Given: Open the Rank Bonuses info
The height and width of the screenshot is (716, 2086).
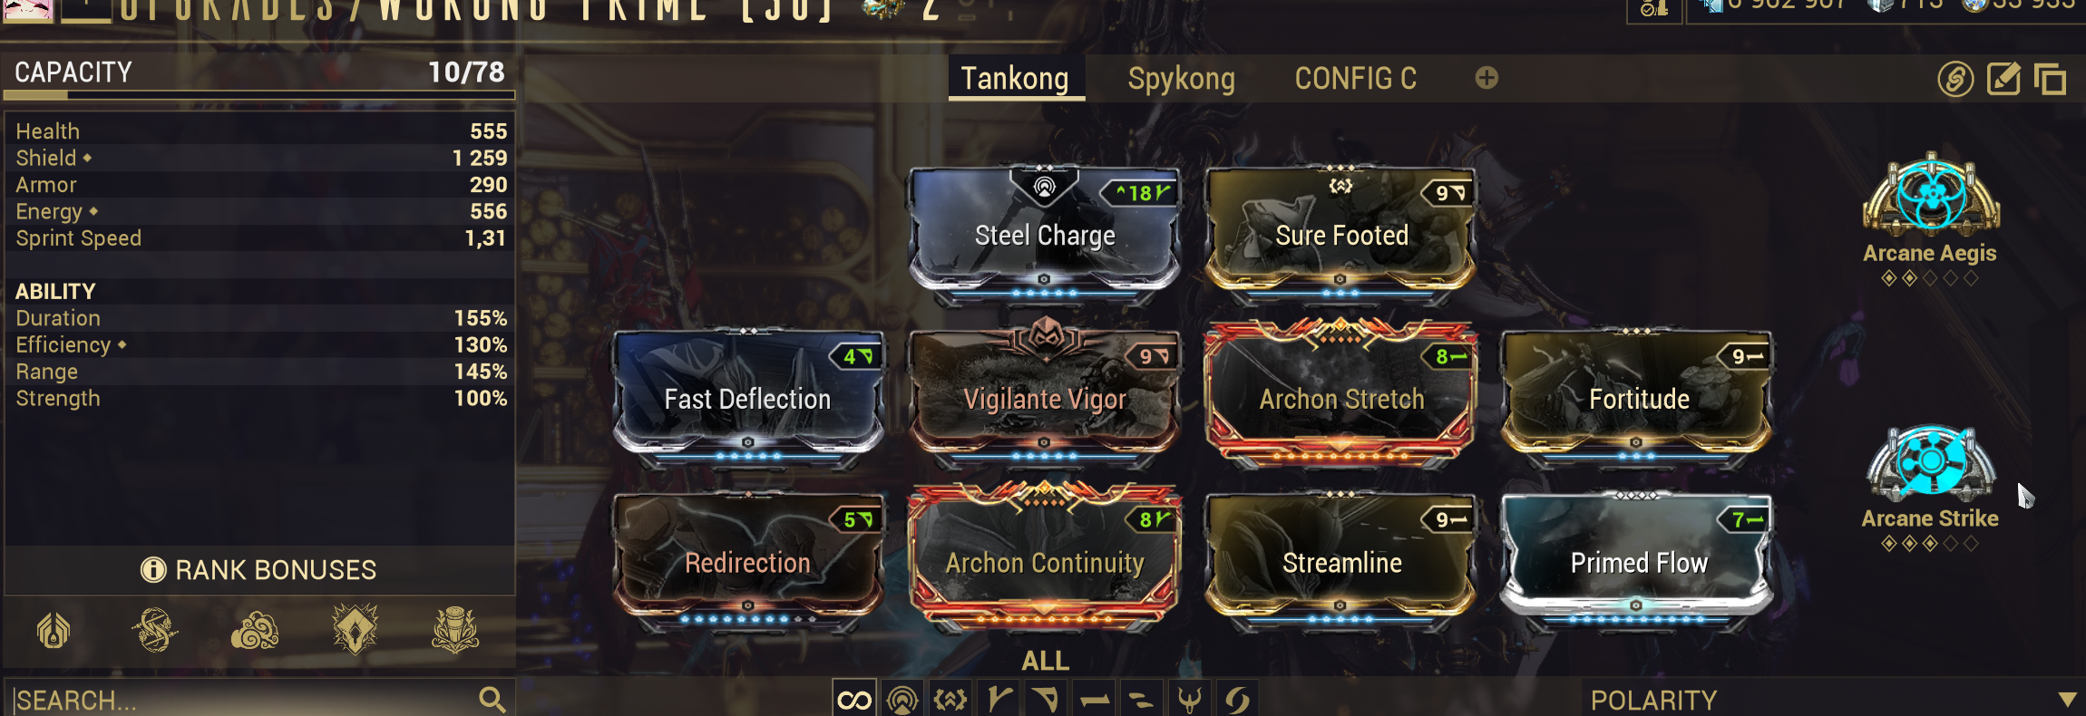Looking at the screenshot, I should [259, 570].
